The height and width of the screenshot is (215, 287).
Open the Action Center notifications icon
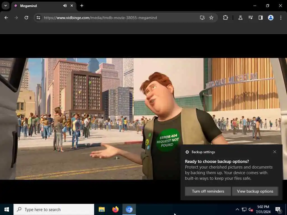[278, 209]
